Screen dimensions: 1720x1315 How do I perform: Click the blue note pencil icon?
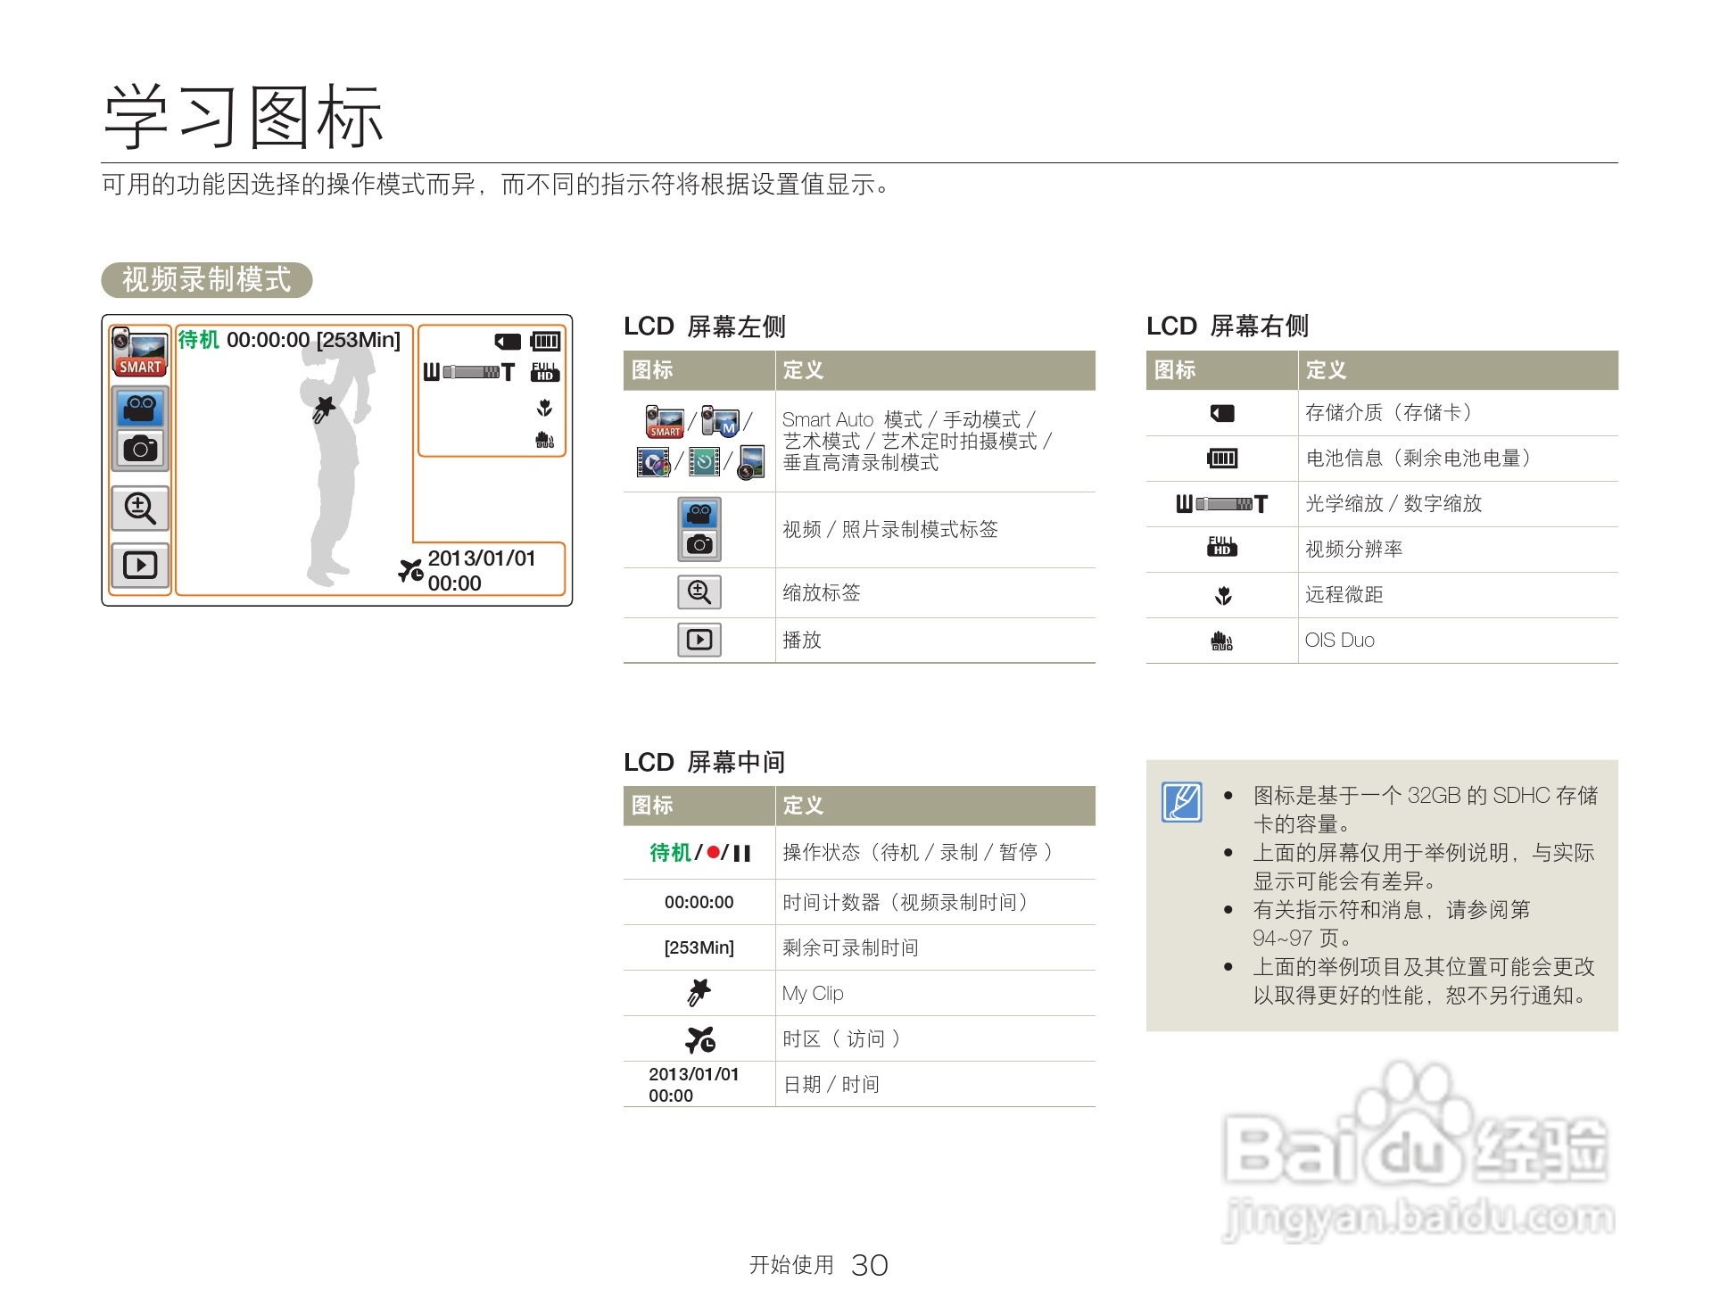[x=1182, y=802]
